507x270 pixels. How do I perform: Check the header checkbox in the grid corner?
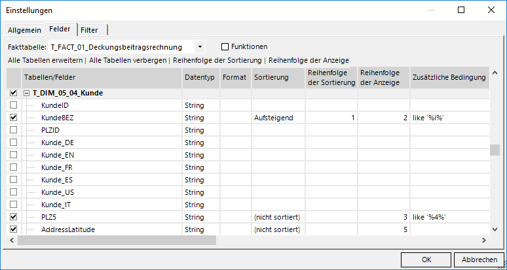(x=14, y=78)
